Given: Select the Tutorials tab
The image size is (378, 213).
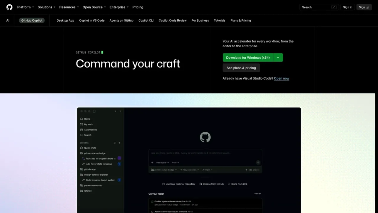Looking at the screenshot, I should point(219,20).
